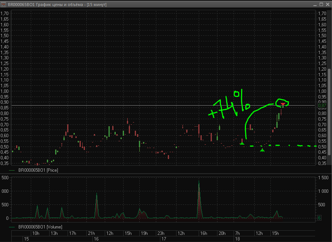Click the BR000065BO1 [Volume] legend label
The height and width of the screenshot is (242, 332).
[40, 227]
